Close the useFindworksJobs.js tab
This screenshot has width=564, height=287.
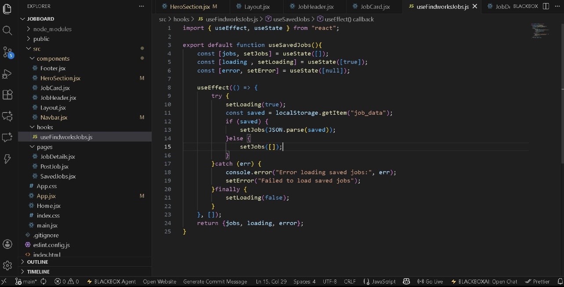(x=475, y=7)
